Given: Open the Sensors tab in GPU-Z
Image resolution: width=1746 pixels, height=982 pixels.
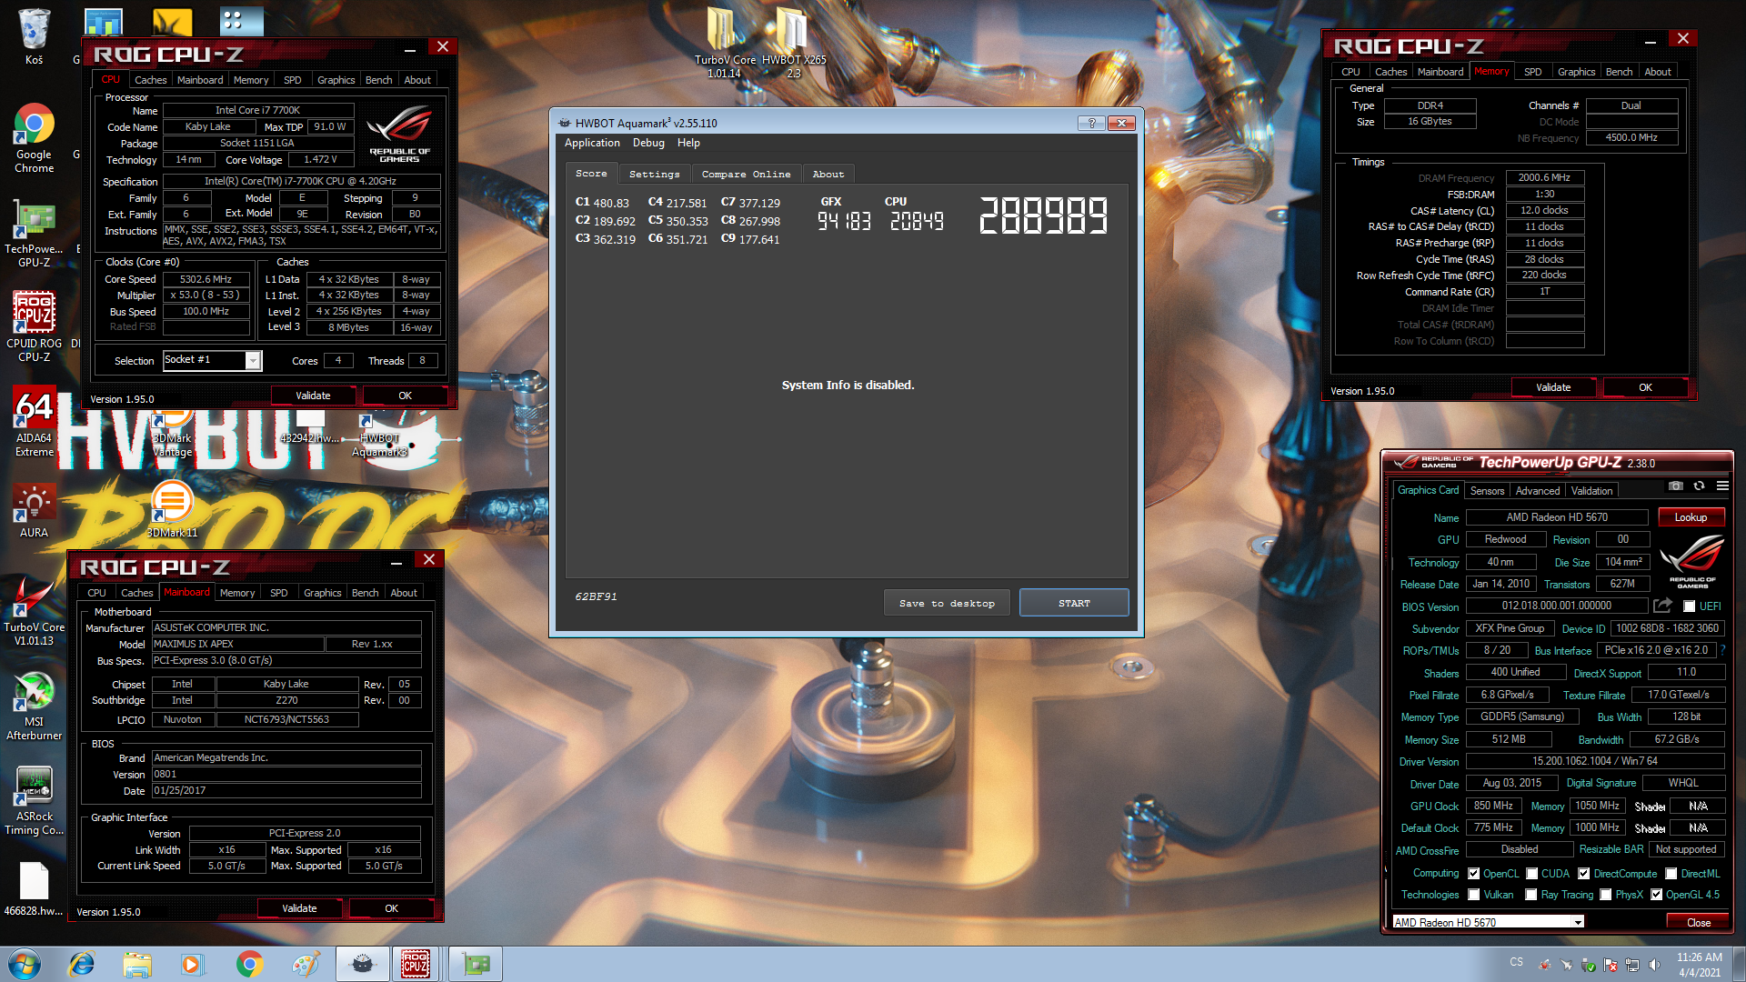Looking at the screenshot, I should 1487,491.
